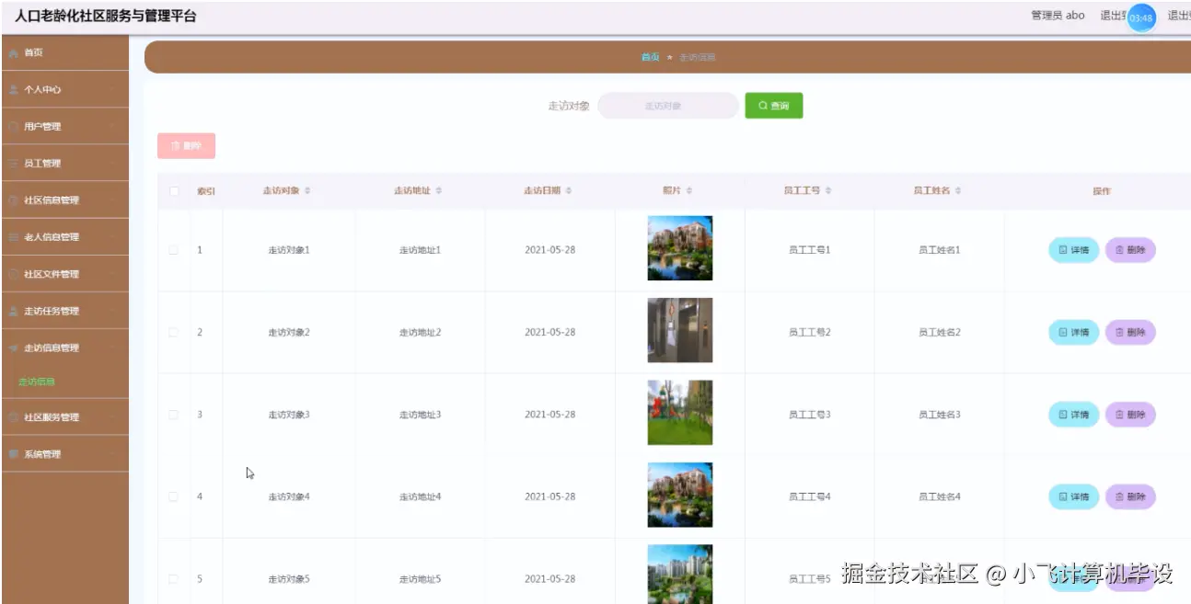Click the 索引 column header
The width and height of the screenshot is (1191, 604).
pos(206,191)
